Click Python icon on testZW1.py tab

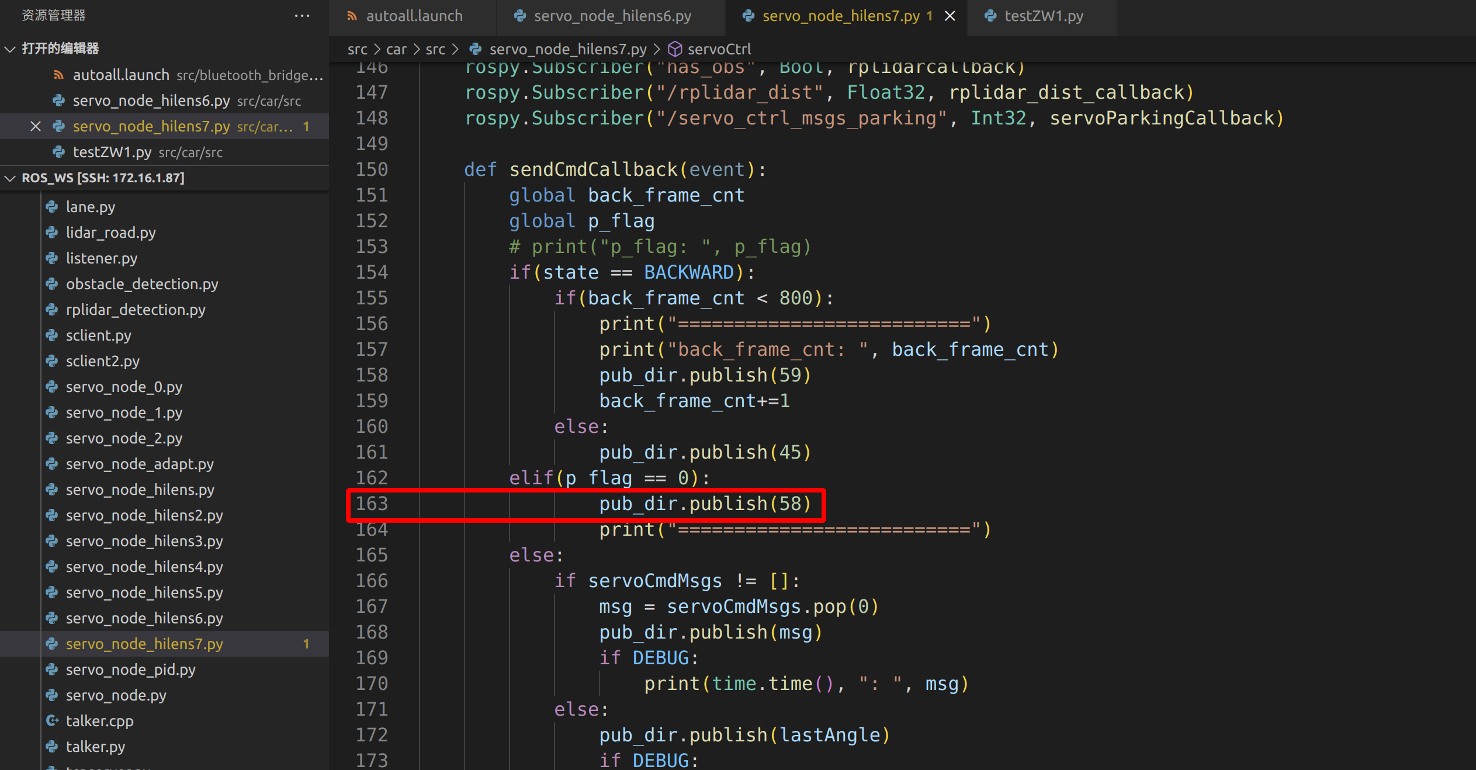990,16
